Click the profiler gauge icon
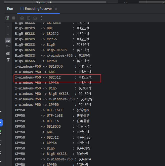This screenshot has height=166, width=165. [35, 18]
